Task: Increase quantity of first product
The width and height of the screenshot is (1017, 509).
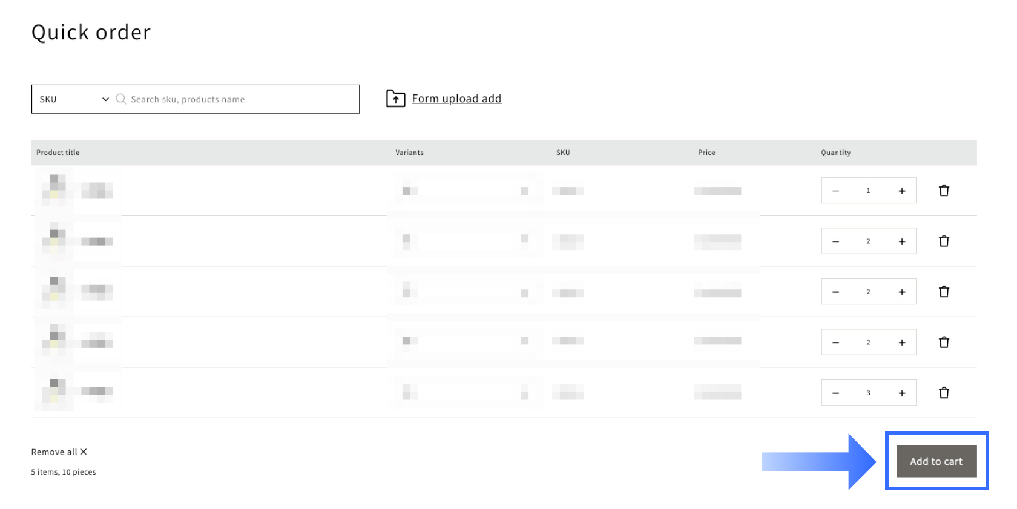Action: coord(902,191)
